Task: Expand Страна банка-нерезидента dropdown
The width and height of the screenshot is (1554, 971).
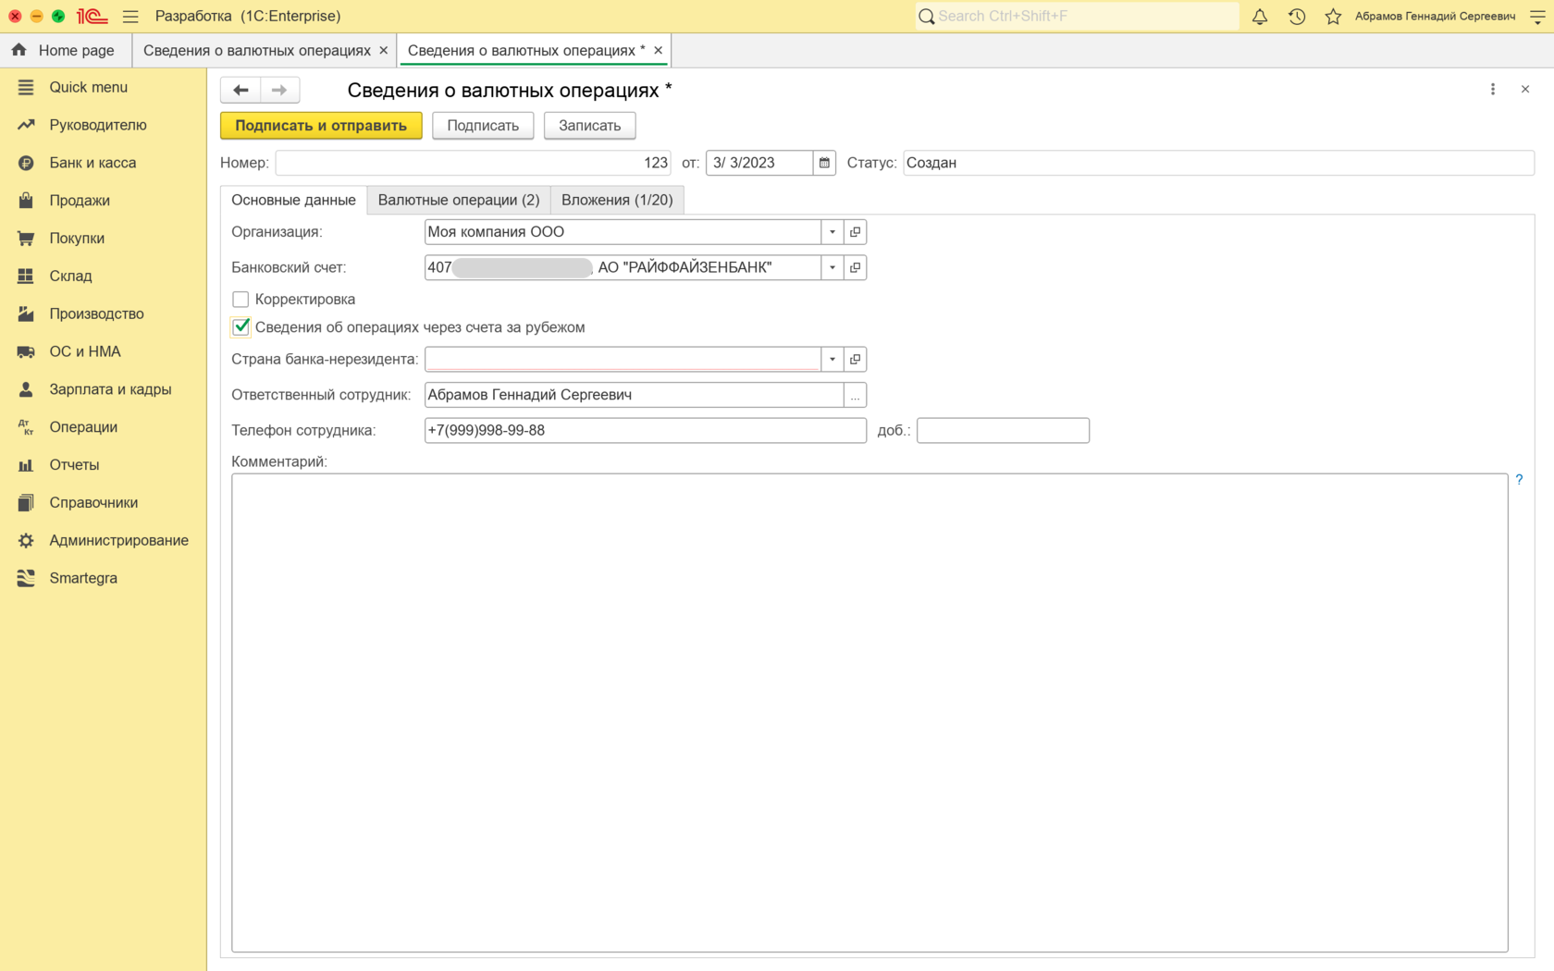Action: 832,359
